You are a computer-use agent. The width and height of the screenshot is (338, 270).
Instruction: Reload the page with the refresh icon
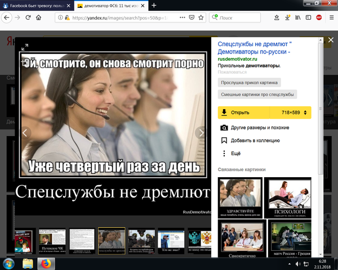pyautogui.click(x=26, y=17)
